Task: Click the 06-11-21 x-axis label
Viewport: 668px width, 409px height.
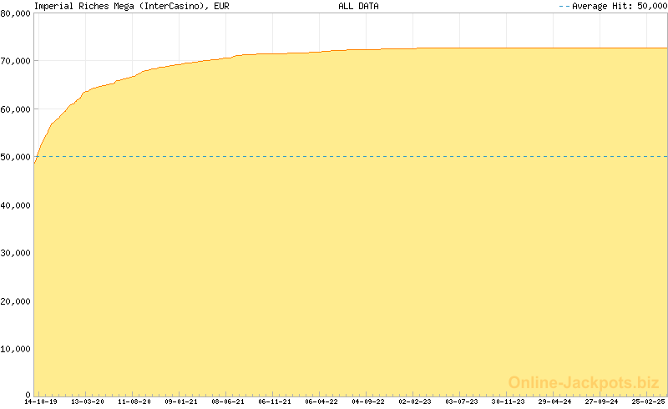Action: [274, 401]
